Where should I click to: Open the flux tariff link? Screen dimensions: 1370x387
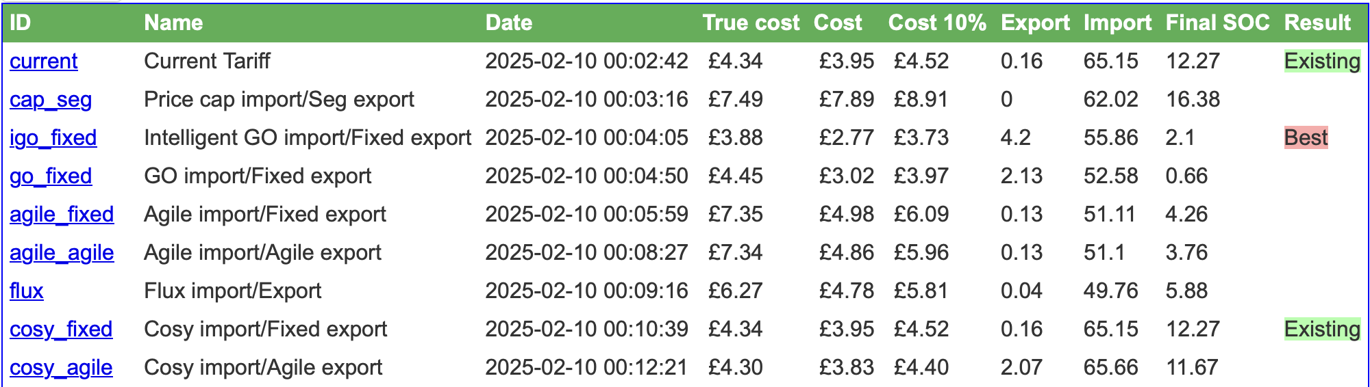pyautogui.click(x=27, y=291)
